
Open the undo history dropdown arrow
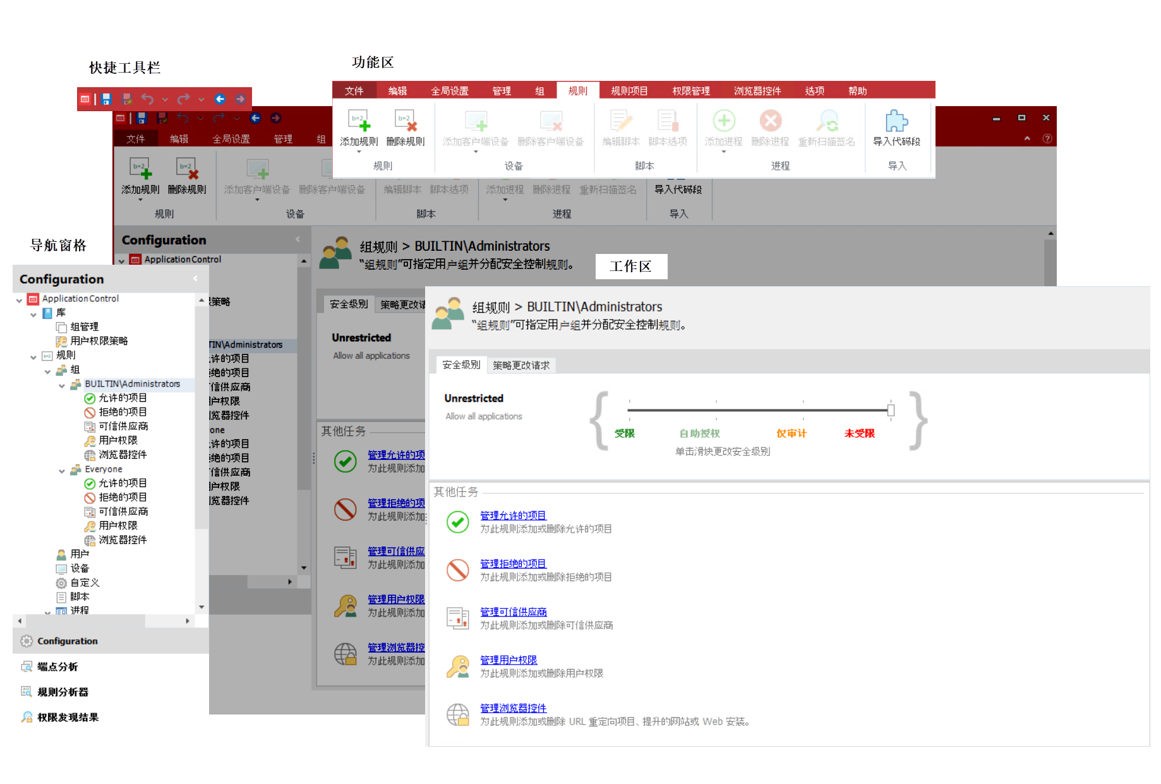[165, 99]
